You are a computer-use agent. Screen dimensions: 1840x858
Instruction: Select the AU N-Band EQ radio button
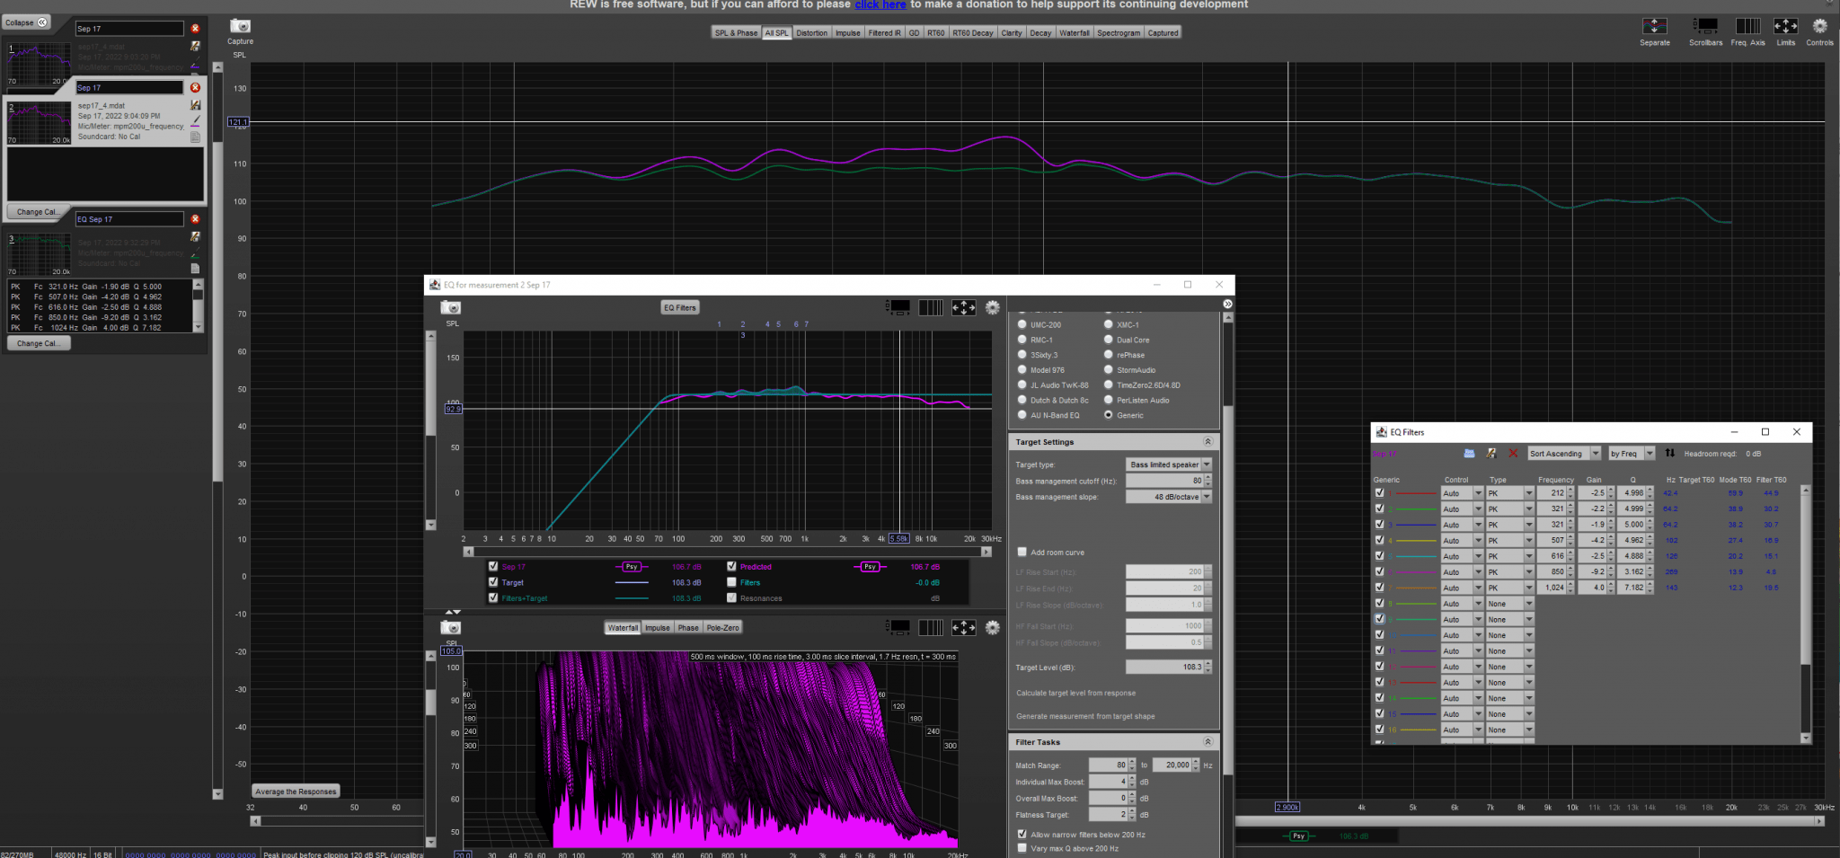1022,415
